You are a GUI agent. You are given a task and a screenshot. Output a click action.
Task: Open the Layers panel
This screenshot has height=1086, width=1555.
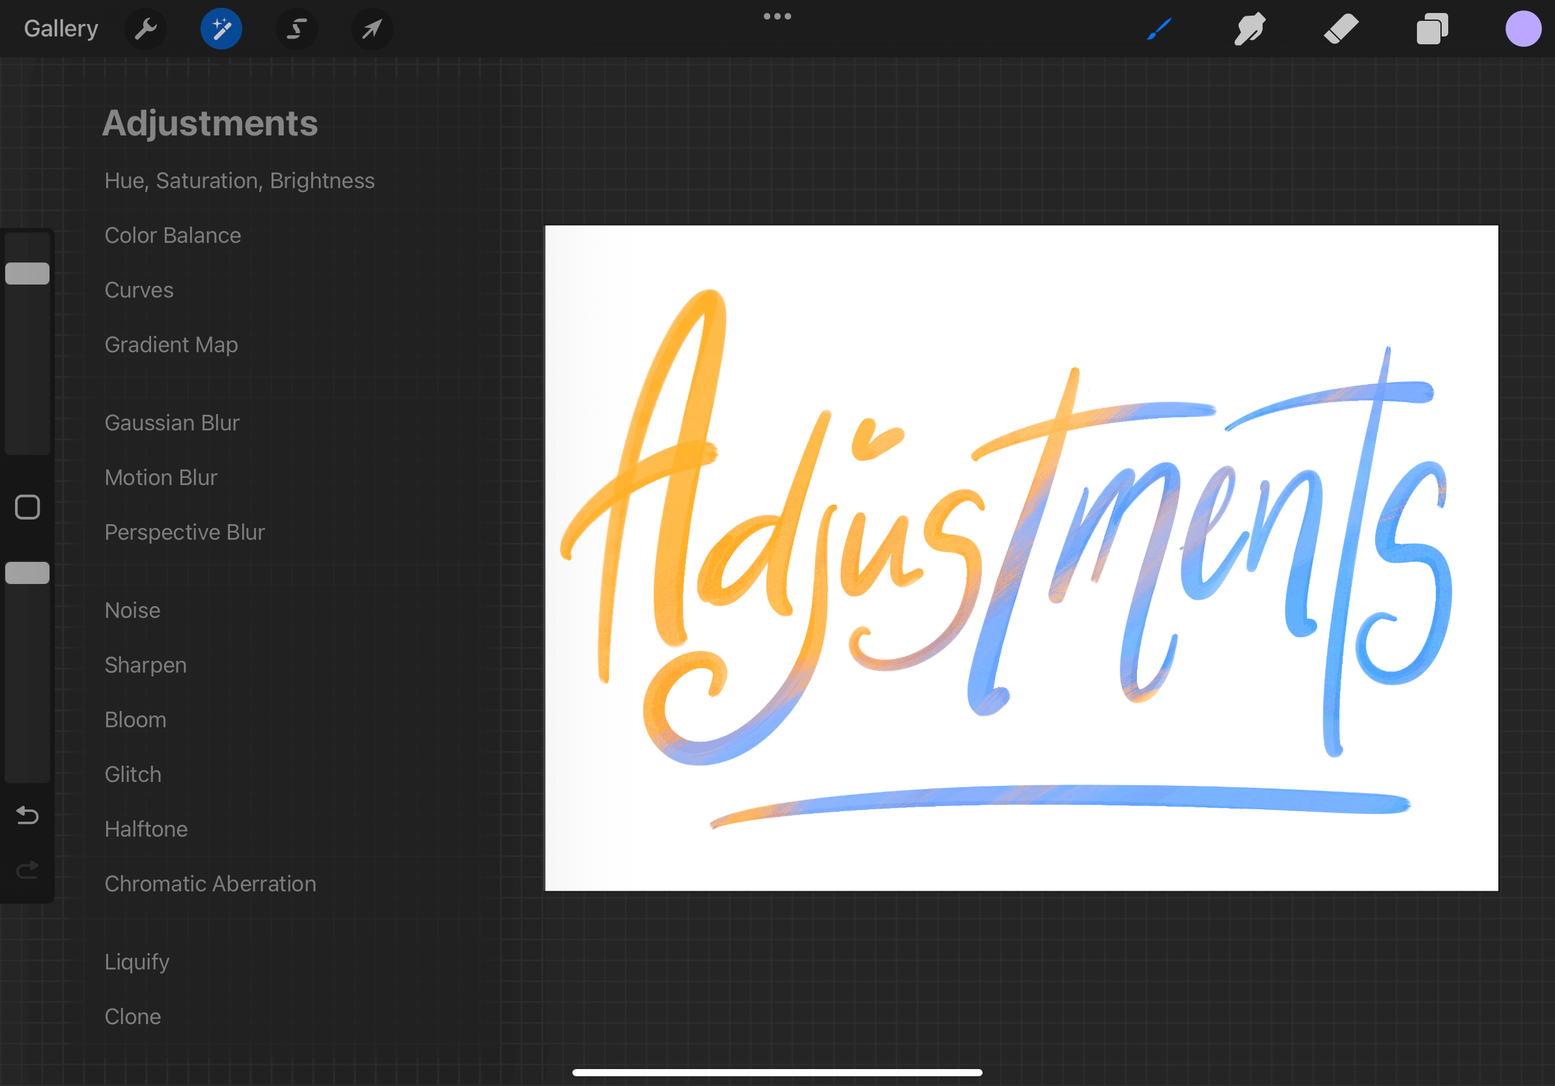coord(1432,29)
